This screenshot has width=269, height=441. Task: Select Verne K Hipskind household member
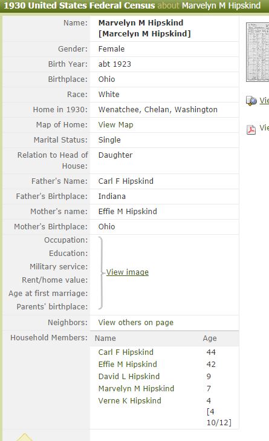(x=130, y=400)
